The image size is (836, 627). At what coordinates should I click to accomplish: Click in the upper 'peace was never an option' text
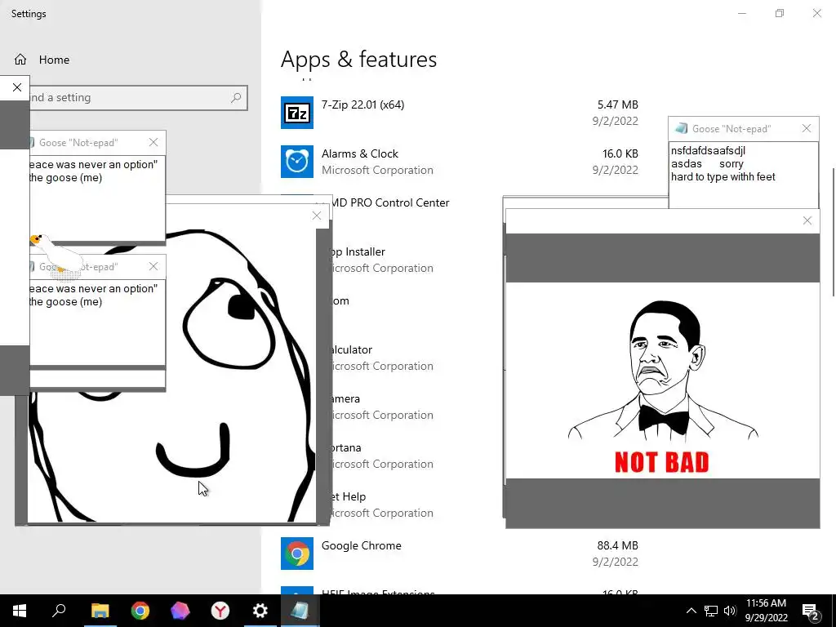[97, 198]
